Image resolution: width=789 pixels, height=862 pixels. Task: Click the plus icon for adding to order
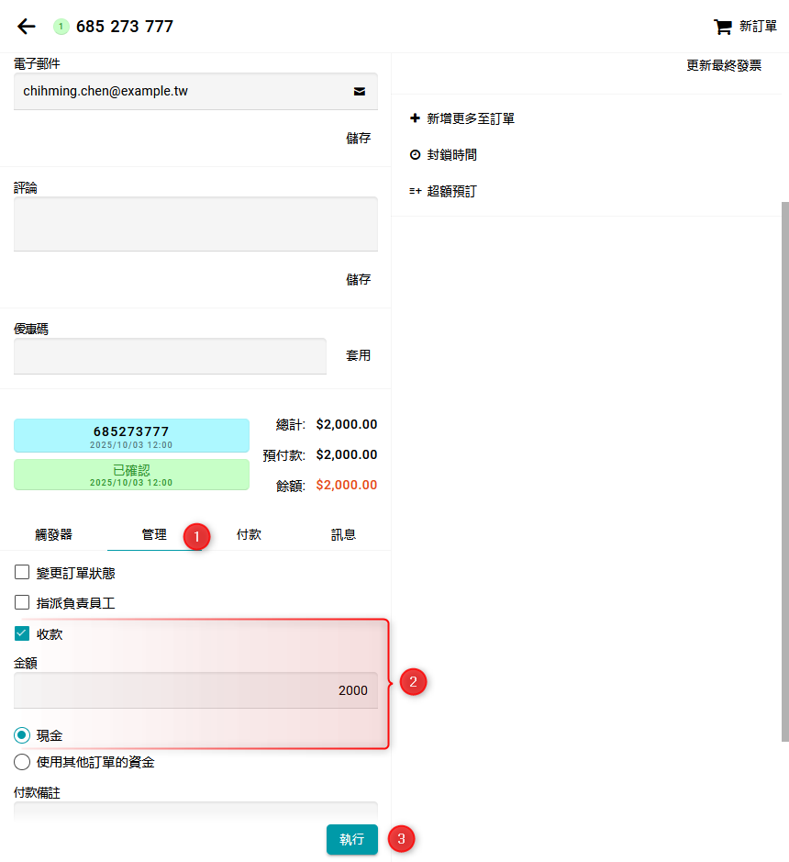coord(415,118)
